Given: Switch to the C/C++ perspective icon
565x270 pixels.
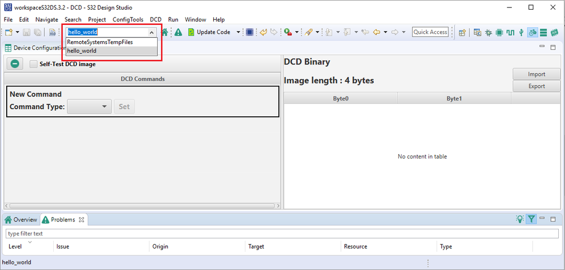Looking at the screenshot, I should [x=478, y=32].
